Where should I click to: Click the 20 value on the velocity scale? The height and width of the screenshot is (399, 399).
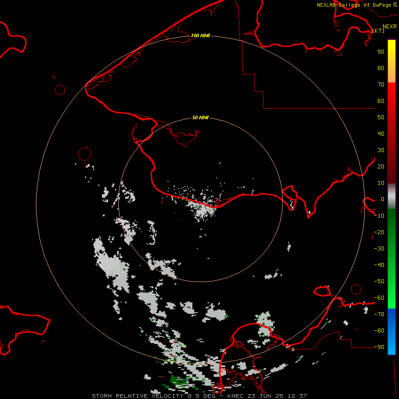click(x=381, y=167)
